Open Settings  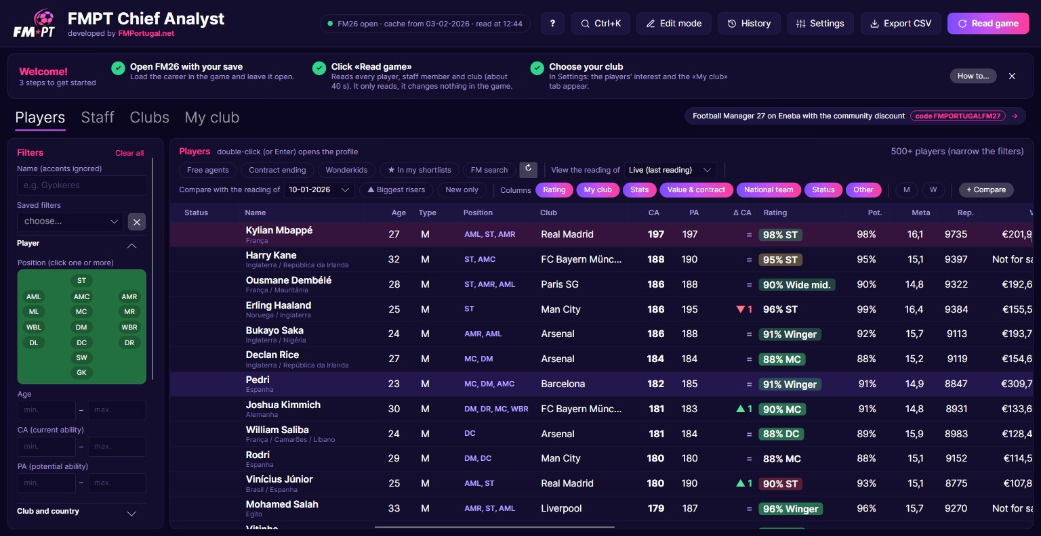(820, 24)
